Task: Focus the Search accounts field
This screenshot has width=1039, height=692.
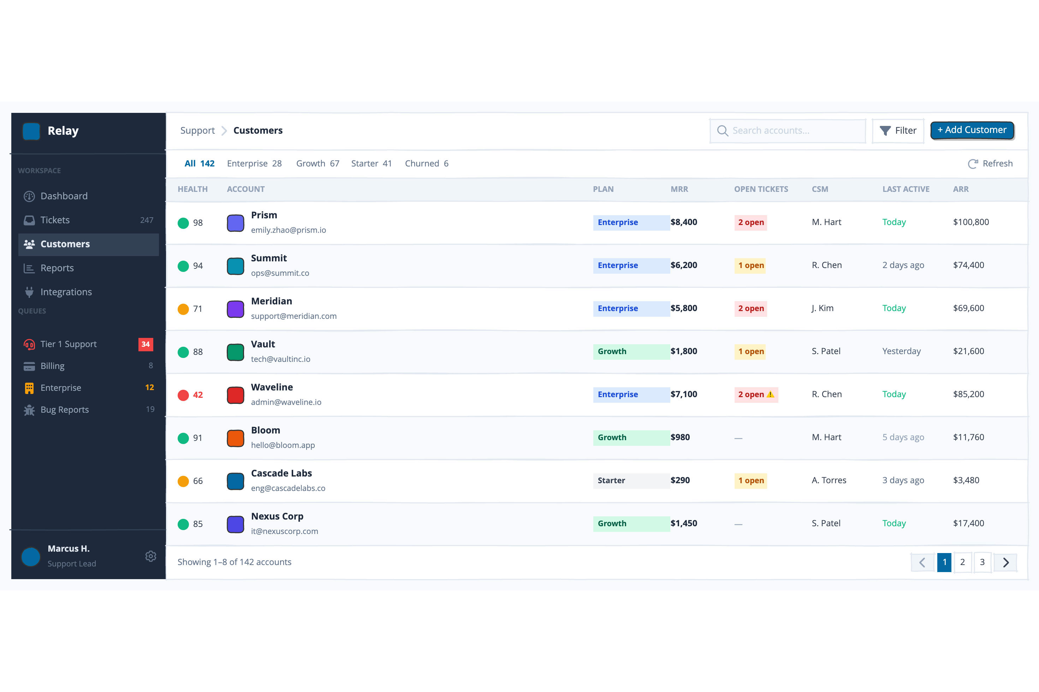Action: click(788, 130)
